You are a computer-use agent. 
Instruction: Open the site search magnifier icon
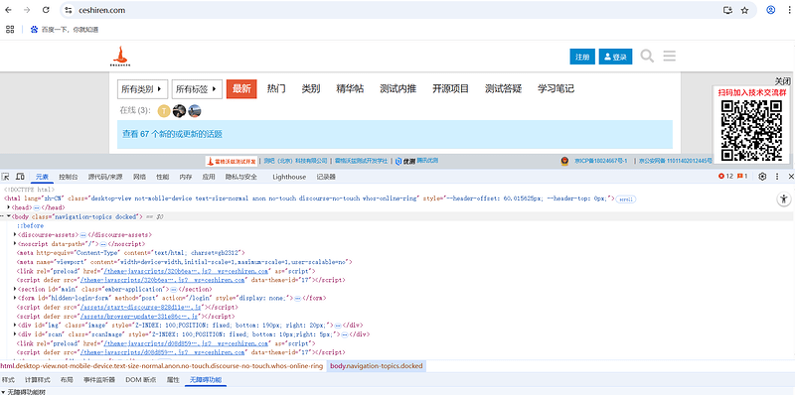[x=647, y=56]
